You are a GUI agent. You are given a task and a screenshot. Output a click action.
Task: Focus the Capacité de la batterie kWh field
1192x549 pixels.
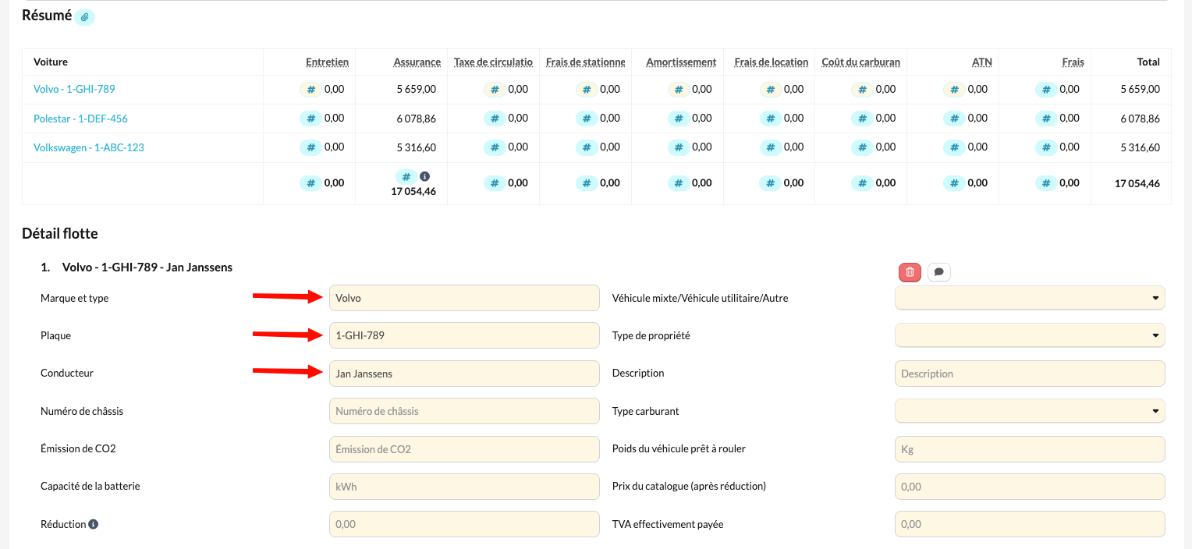[464, 486]
